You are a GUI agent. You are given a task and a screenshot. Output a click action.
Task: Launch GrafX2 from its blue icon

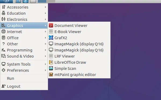(51, 38)
